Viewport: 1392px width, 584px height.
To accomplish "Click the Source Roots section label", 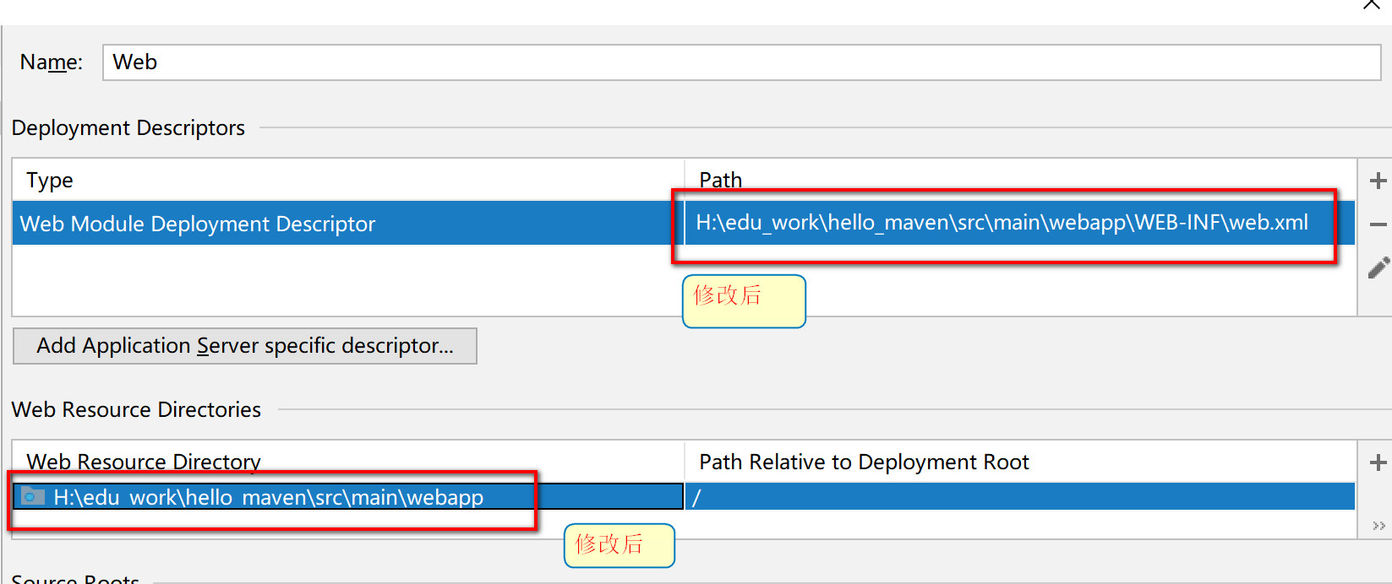I will [75, 578].
